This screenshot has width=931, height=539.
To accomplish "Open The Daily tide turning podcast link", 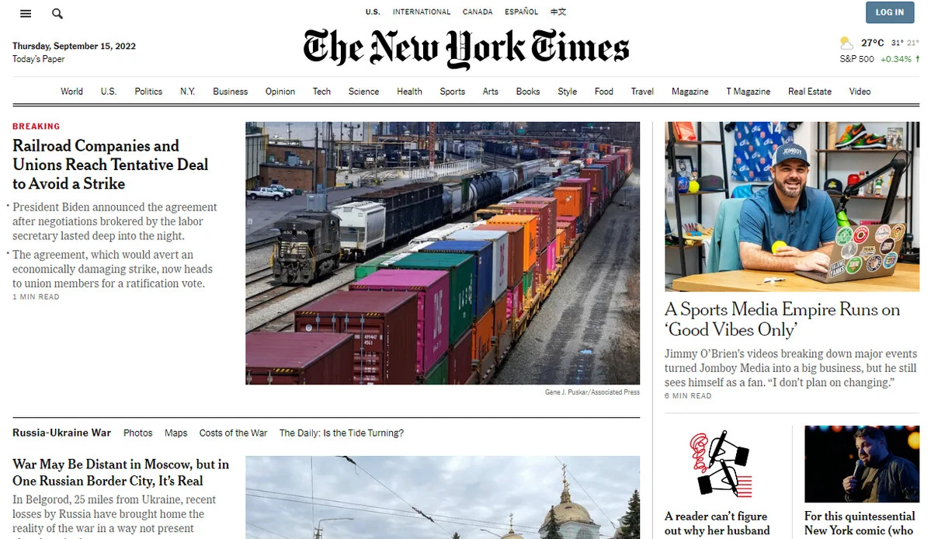I will pos(342,433).
